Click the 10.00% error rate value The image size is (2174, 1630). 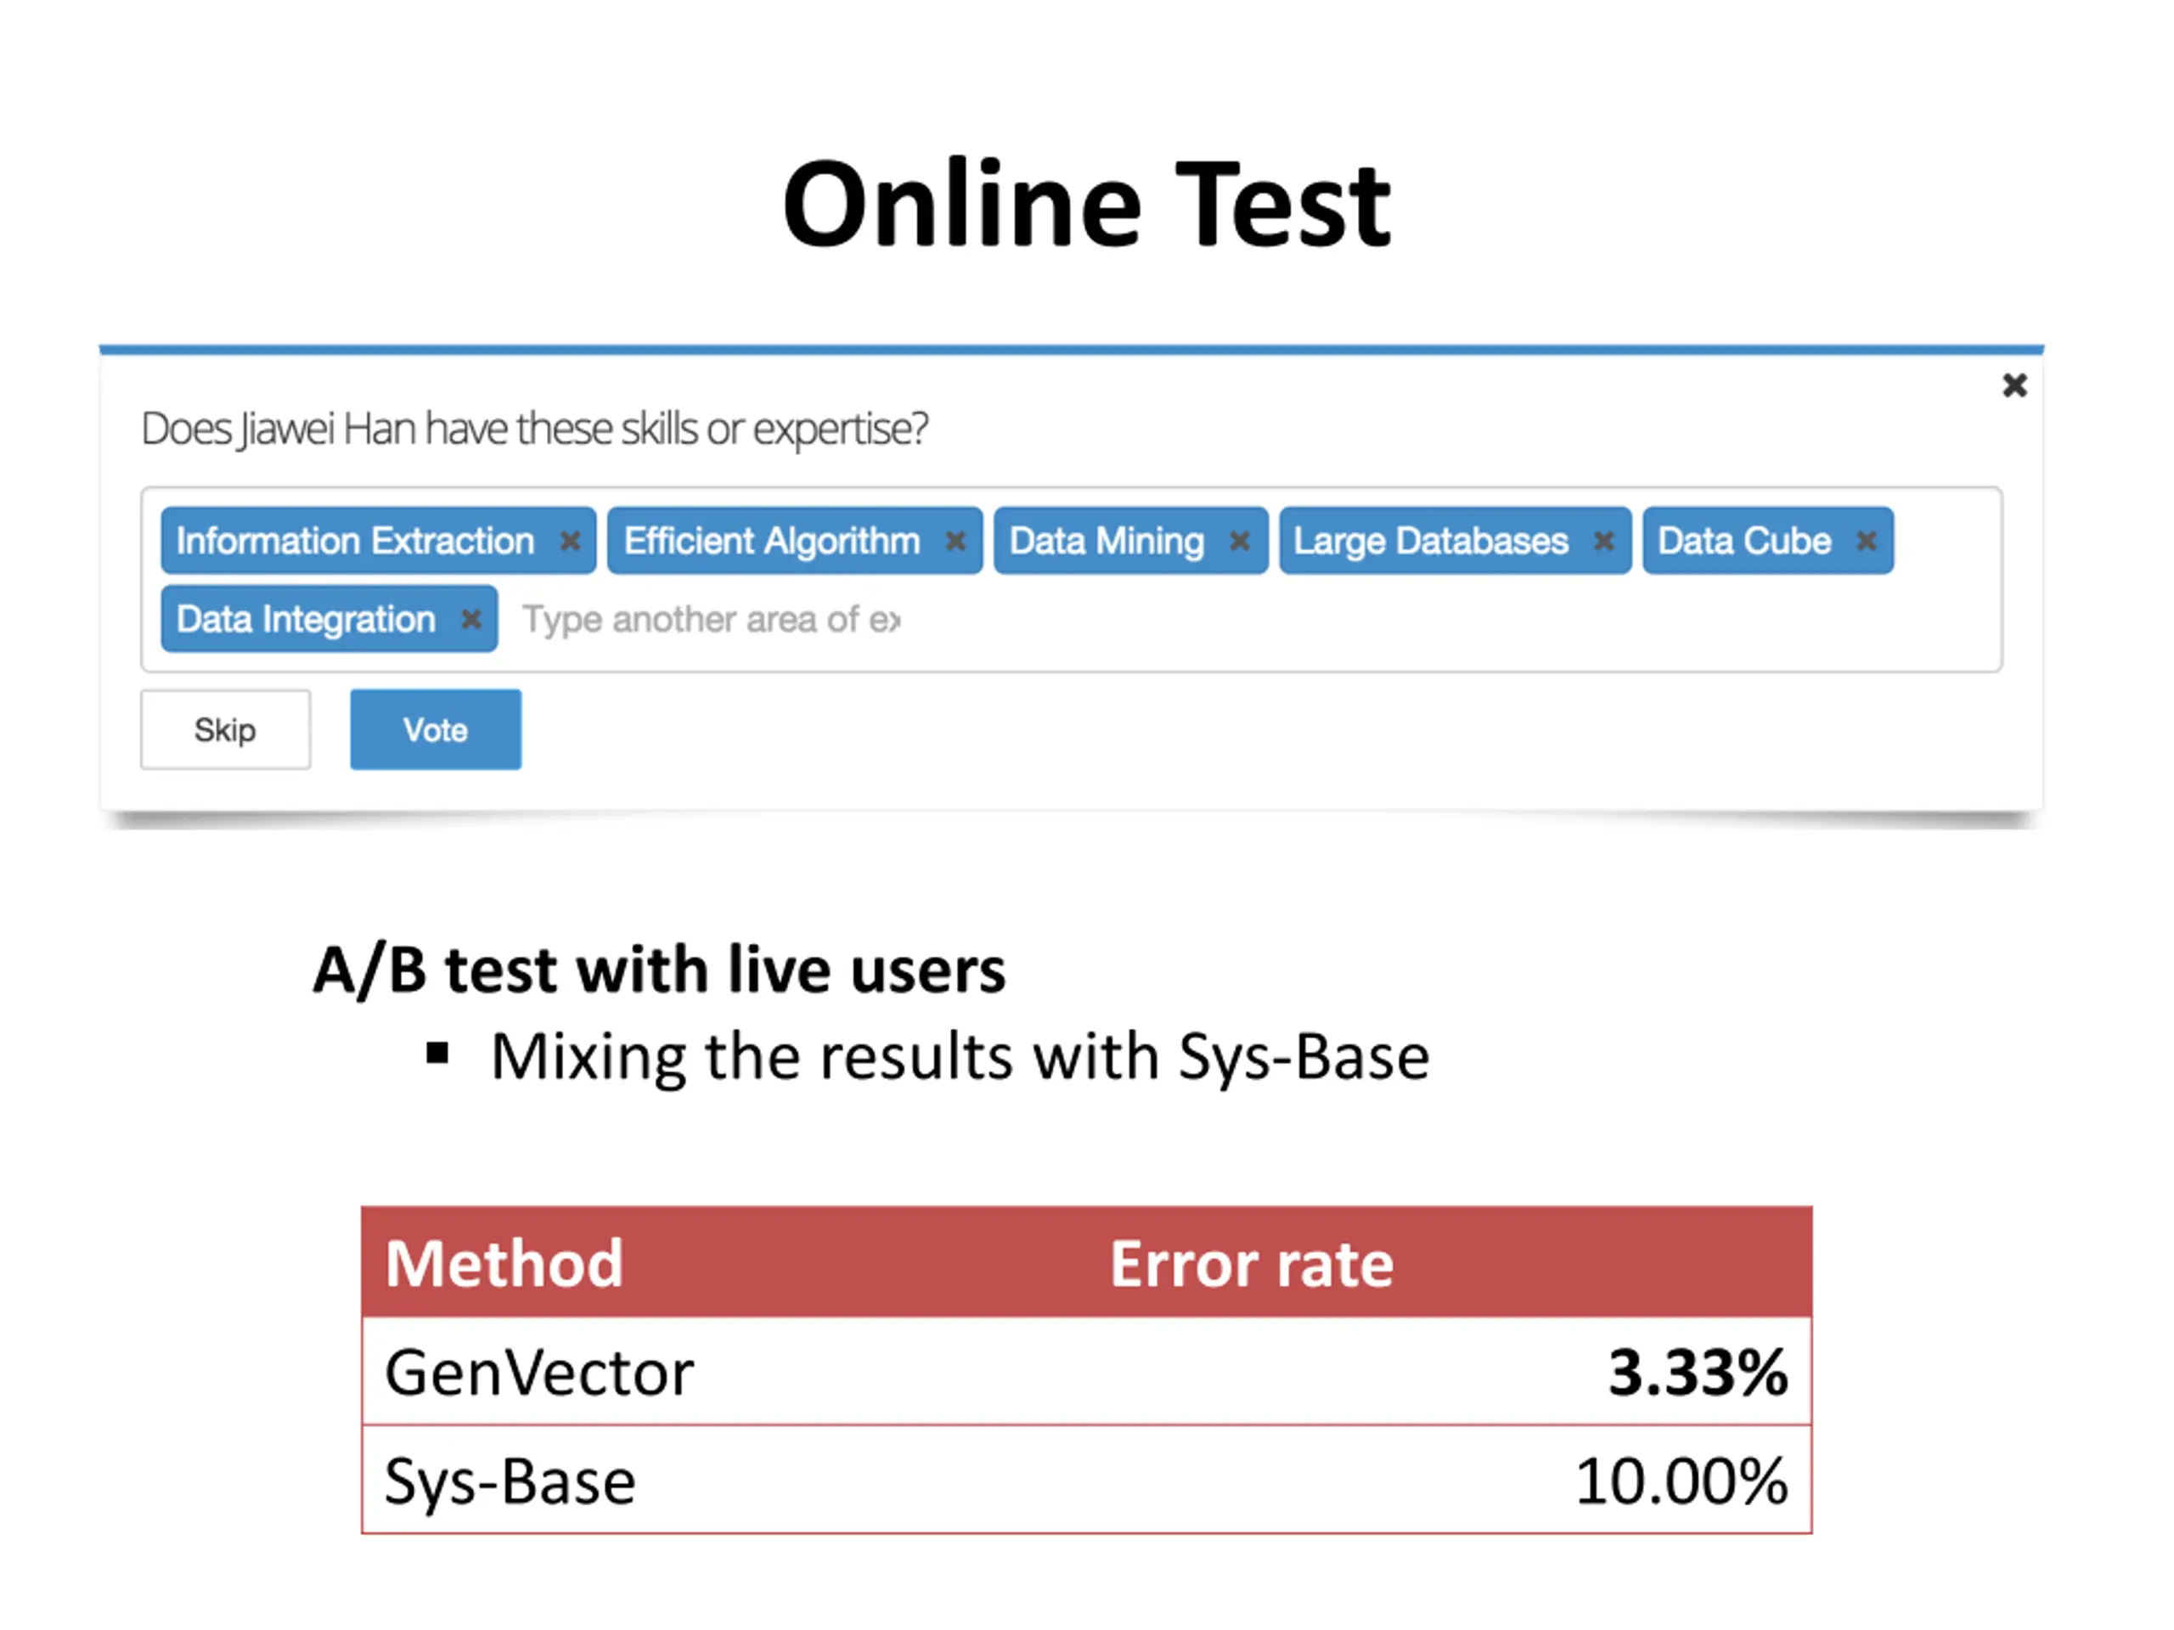[1681, 1481]
